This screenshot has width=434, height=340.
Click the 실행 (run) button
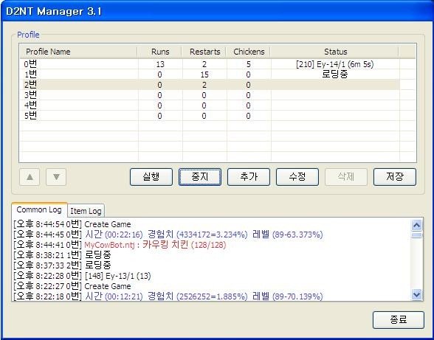tap(151, 177)
